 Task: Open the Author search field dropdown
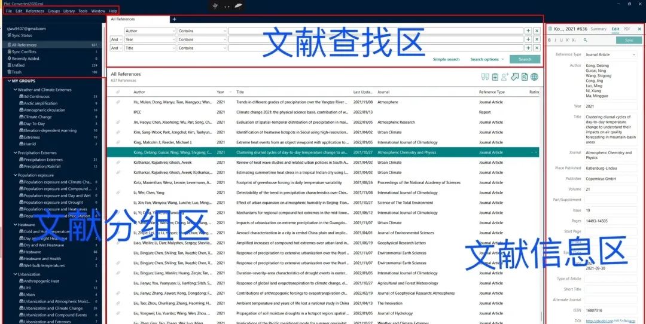(150, 31)
